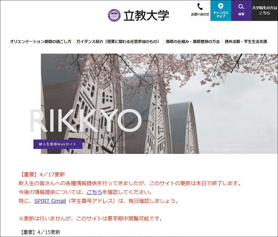Open the 大学院生の方はこちら link
The height and width of the screenshot is (237, 278).
click(x=265, y=10)
